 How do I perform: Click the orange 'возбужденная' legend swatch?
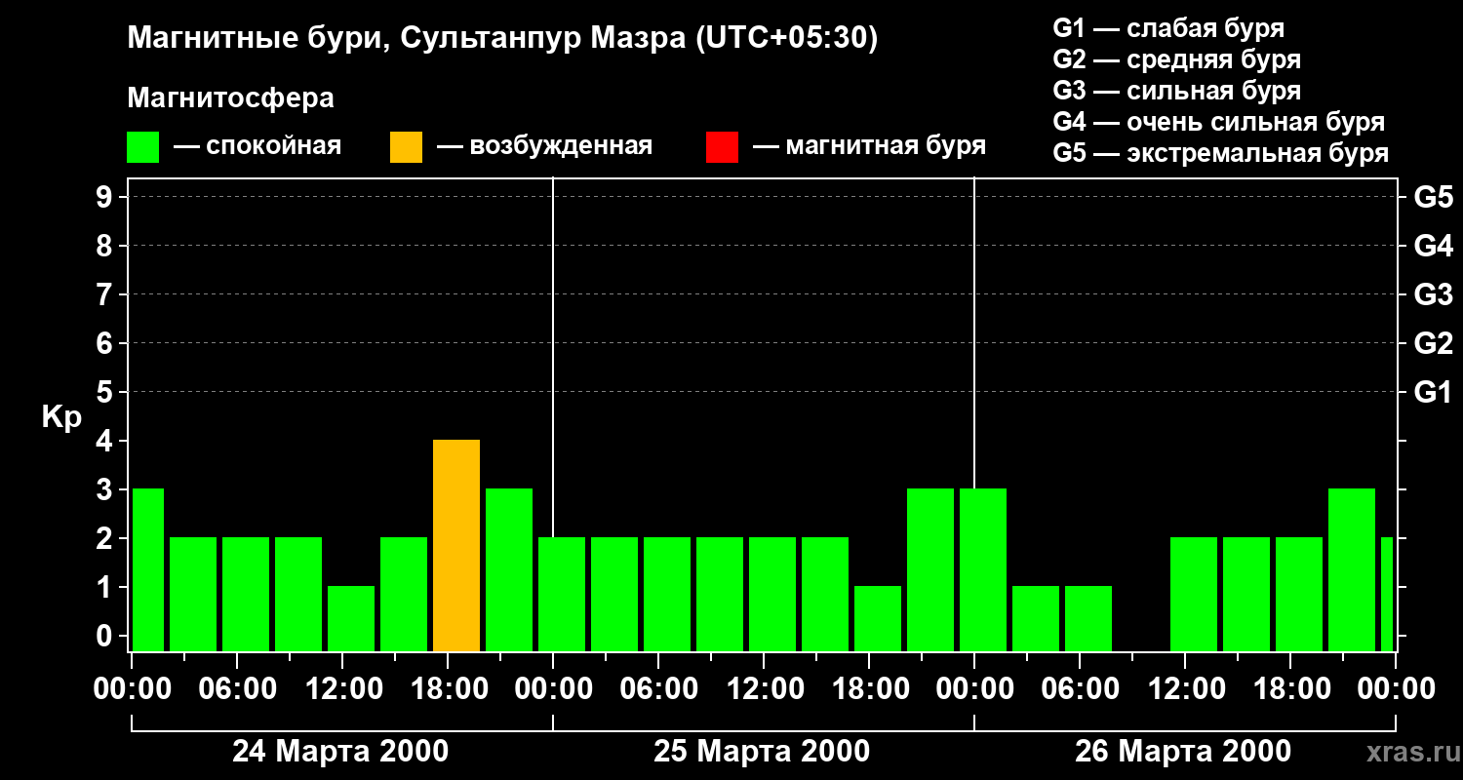click(407, 146)
